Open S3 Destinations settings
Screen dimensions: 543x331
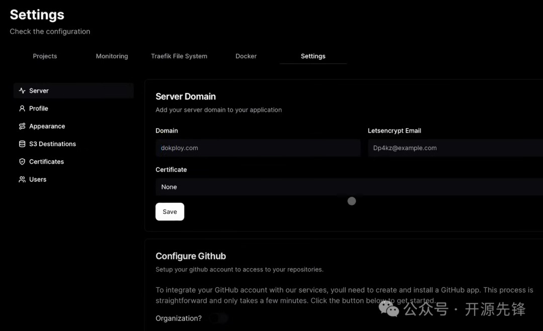(x=73, y=144)
